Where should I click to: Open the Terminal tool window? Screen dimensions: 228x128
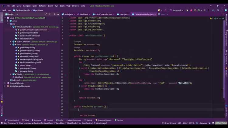[x=49, y=120]
